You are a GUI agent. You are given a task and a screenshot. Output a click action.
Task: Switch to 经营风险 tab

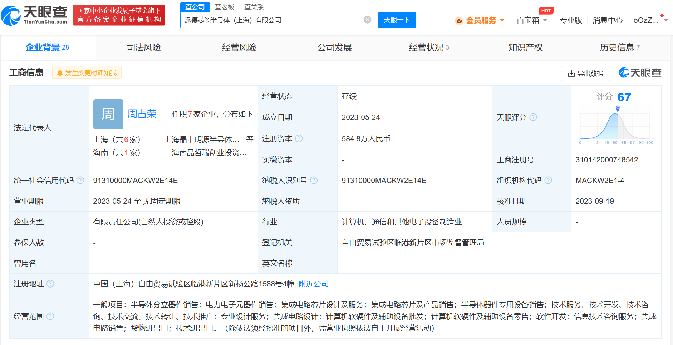coord(239,47)
